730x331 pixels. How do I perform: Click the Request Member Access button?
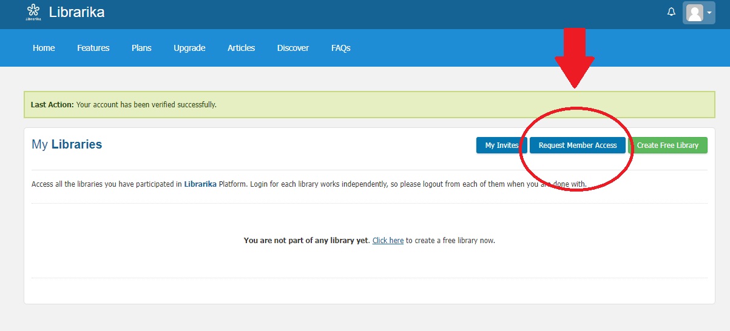(578, 145)
